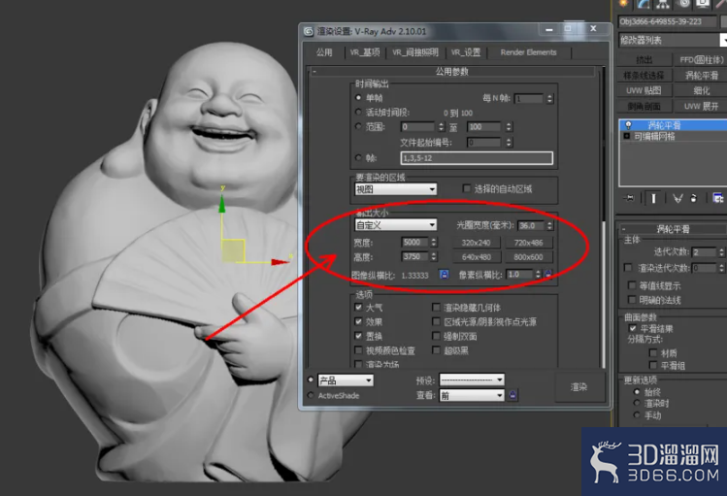Image resolution: width=727 pixels, height=496 pixels.
Task: Toggle the image aspect ratio lock icon
Action: 444,275
